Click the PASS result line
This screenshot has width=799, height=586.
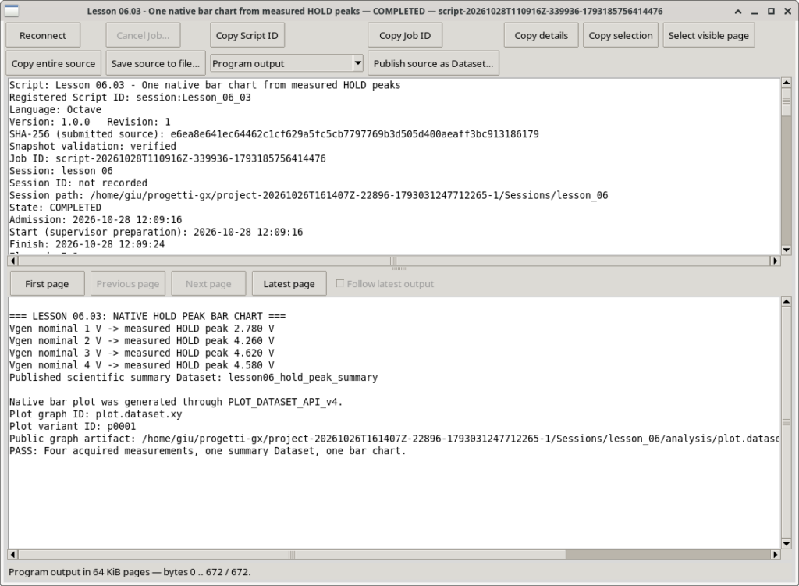(208, 451)
